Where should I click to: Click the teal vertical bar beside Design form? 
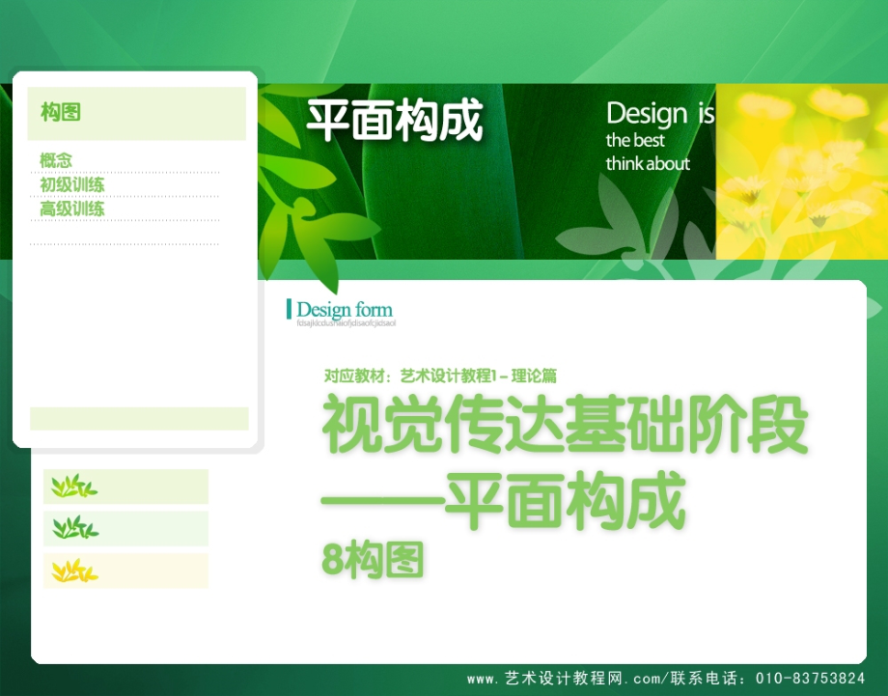(289, 310)
